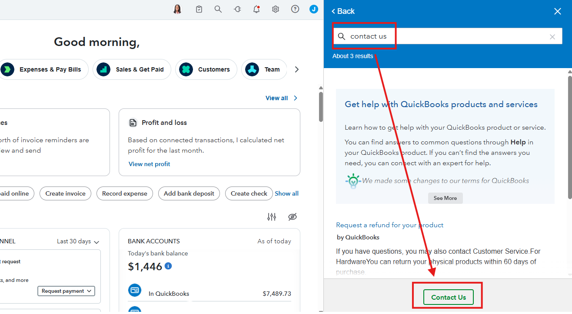This screenshot has width=572, height=314.
Task: Open the Customers shortcut
Action: [x=206, y=69]
